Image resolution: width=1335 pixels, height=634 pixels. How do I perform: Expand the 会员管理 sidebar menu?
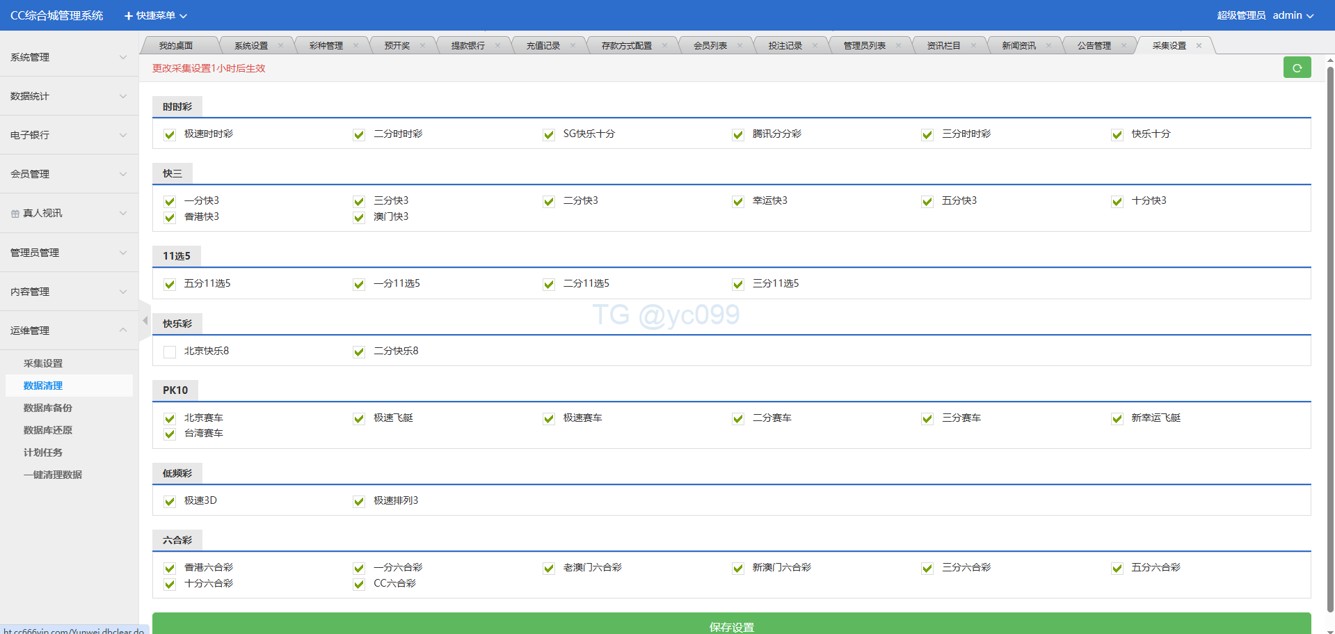pos(68,174)
